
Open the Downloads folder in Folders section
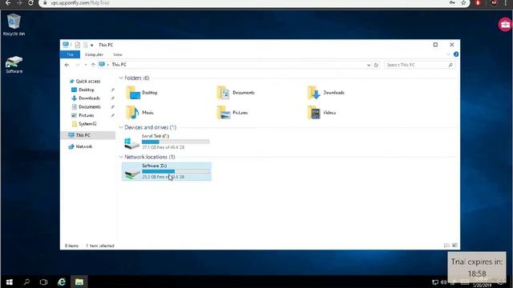click(326, 93)
